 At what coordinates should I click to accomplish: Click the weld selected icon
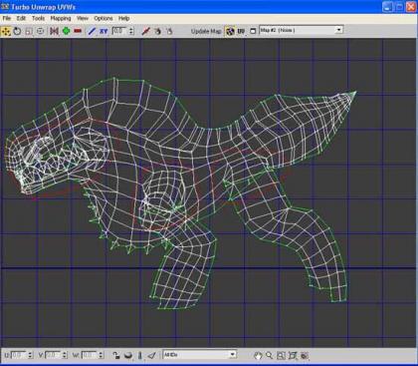pos(169,31)
